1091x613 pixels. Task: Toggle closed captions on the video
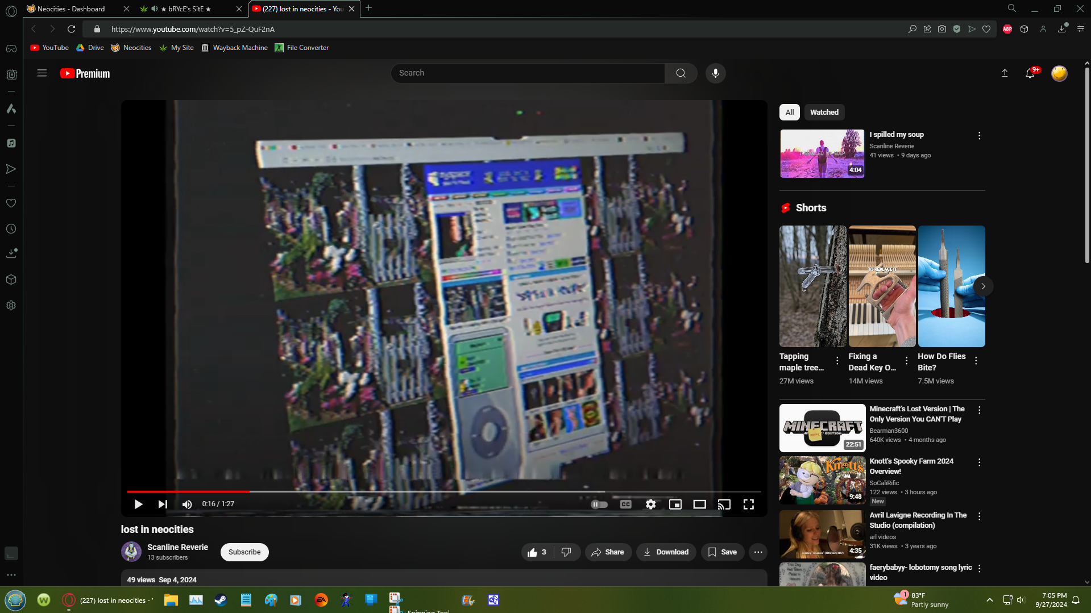(x=625, y=504)
